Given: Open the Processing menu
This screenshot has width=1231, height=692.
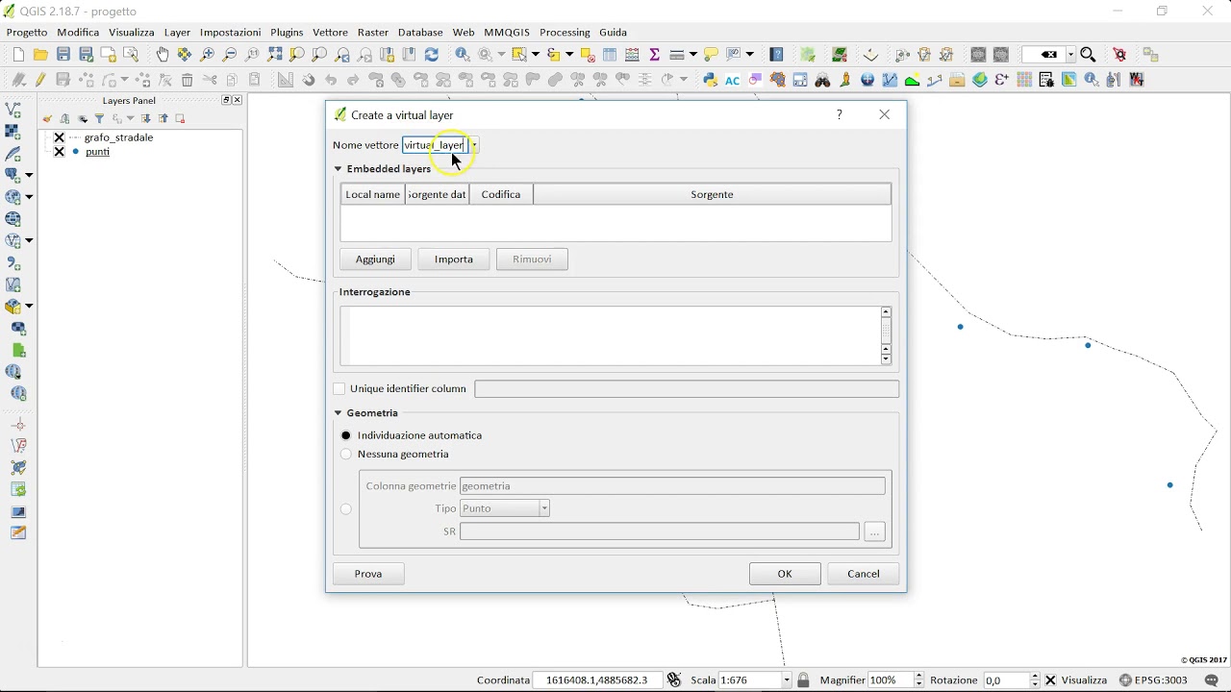Looking at the screenshot, I should (565, 33).
